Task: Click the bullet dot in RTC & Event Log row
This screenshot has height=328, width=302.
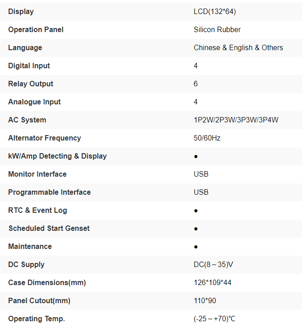Action: [x=196, y=211]
